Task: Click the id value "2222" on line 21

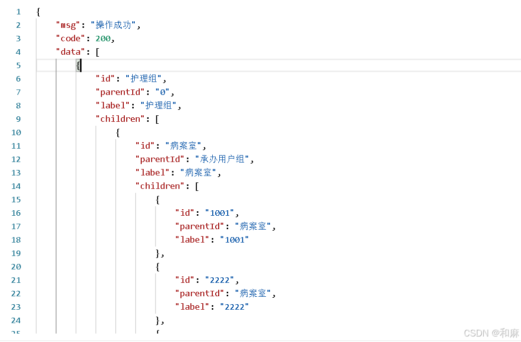Action: pos(220,280)
